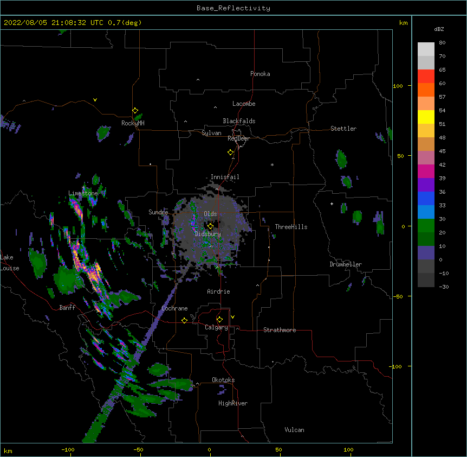Click the 80 value on the dBZ legend
Image resolution: width=467 pixels, height=457 pixels.
click(x=442, y=43)
